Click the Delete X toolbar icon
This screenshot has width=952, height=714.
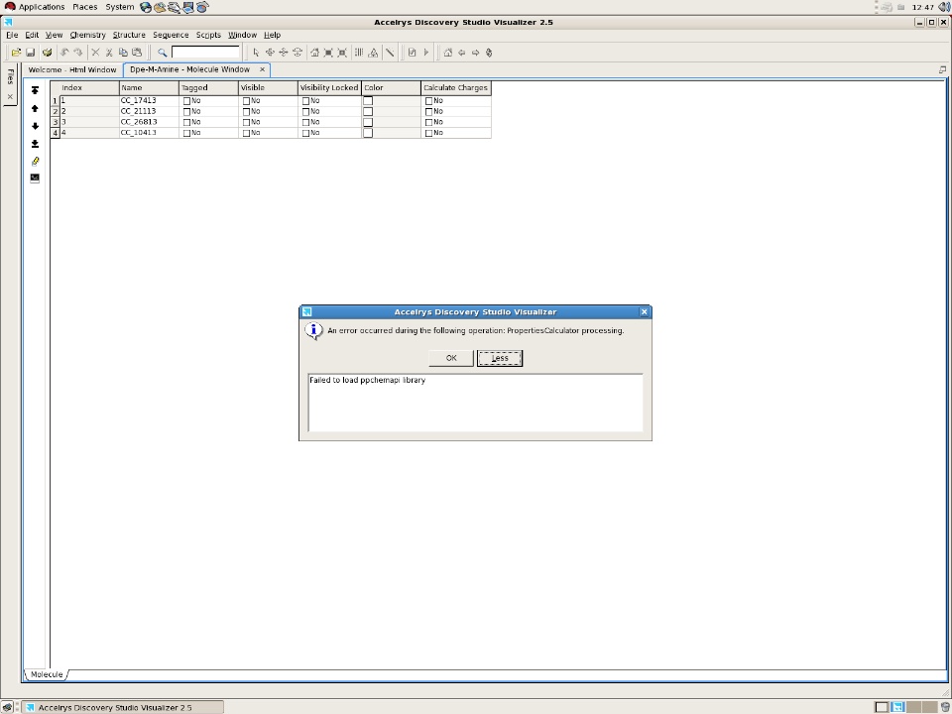95,53
